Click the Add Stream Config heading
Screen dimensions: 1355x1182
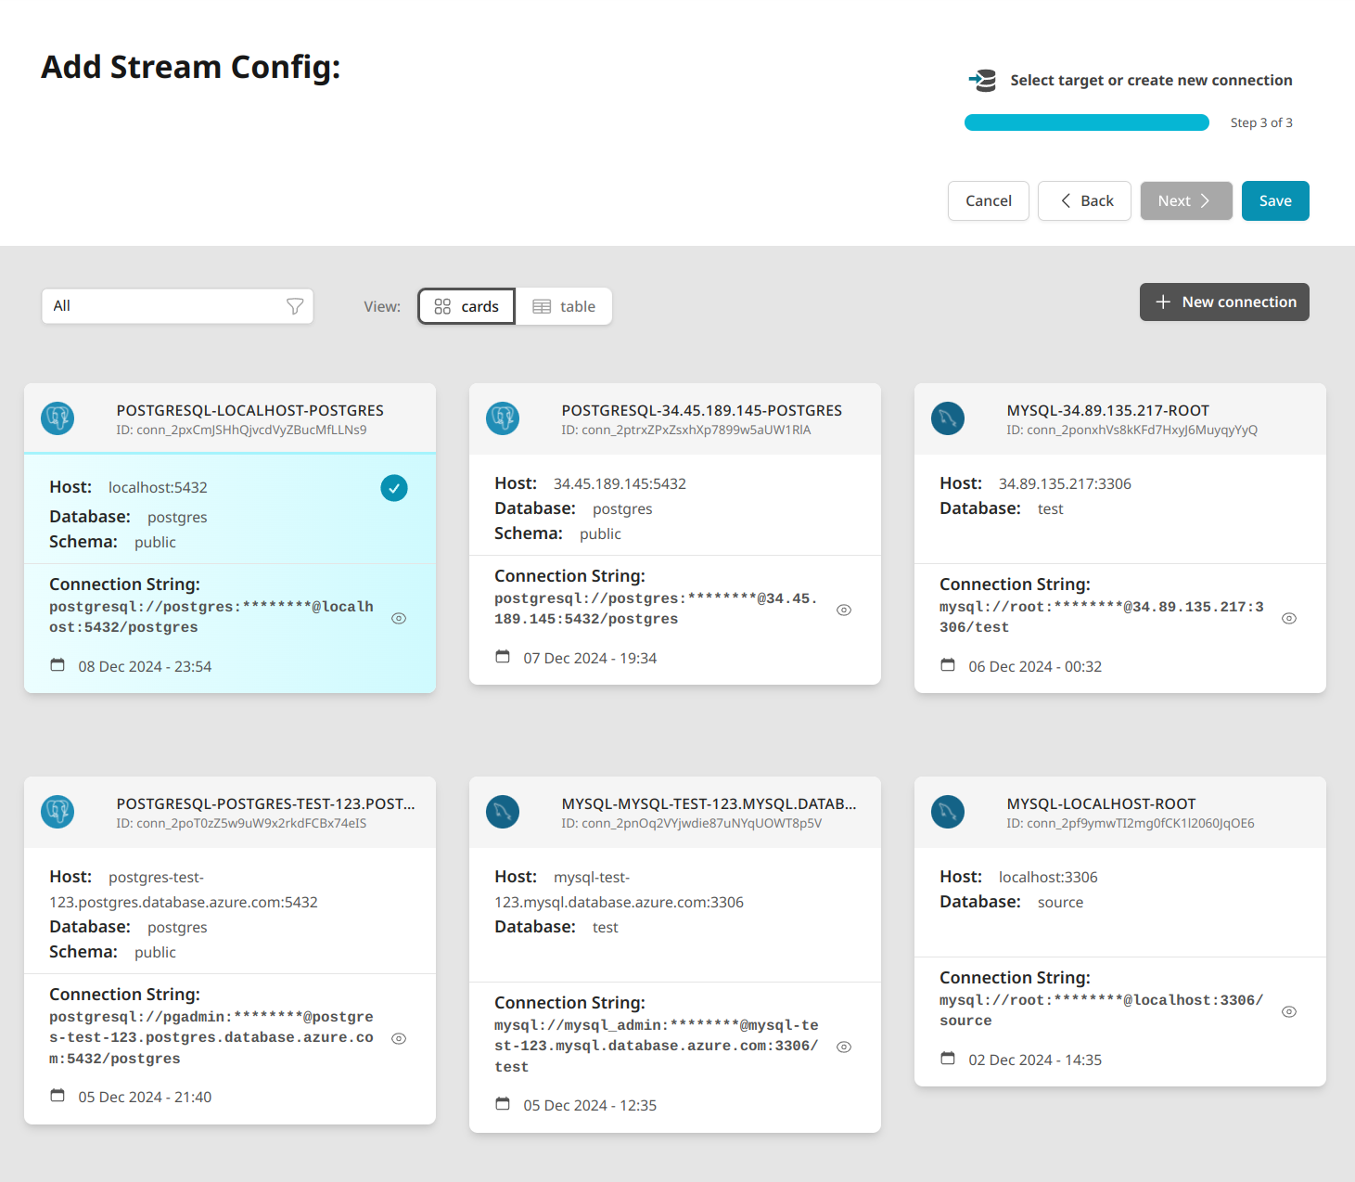[x=191, y=67]
